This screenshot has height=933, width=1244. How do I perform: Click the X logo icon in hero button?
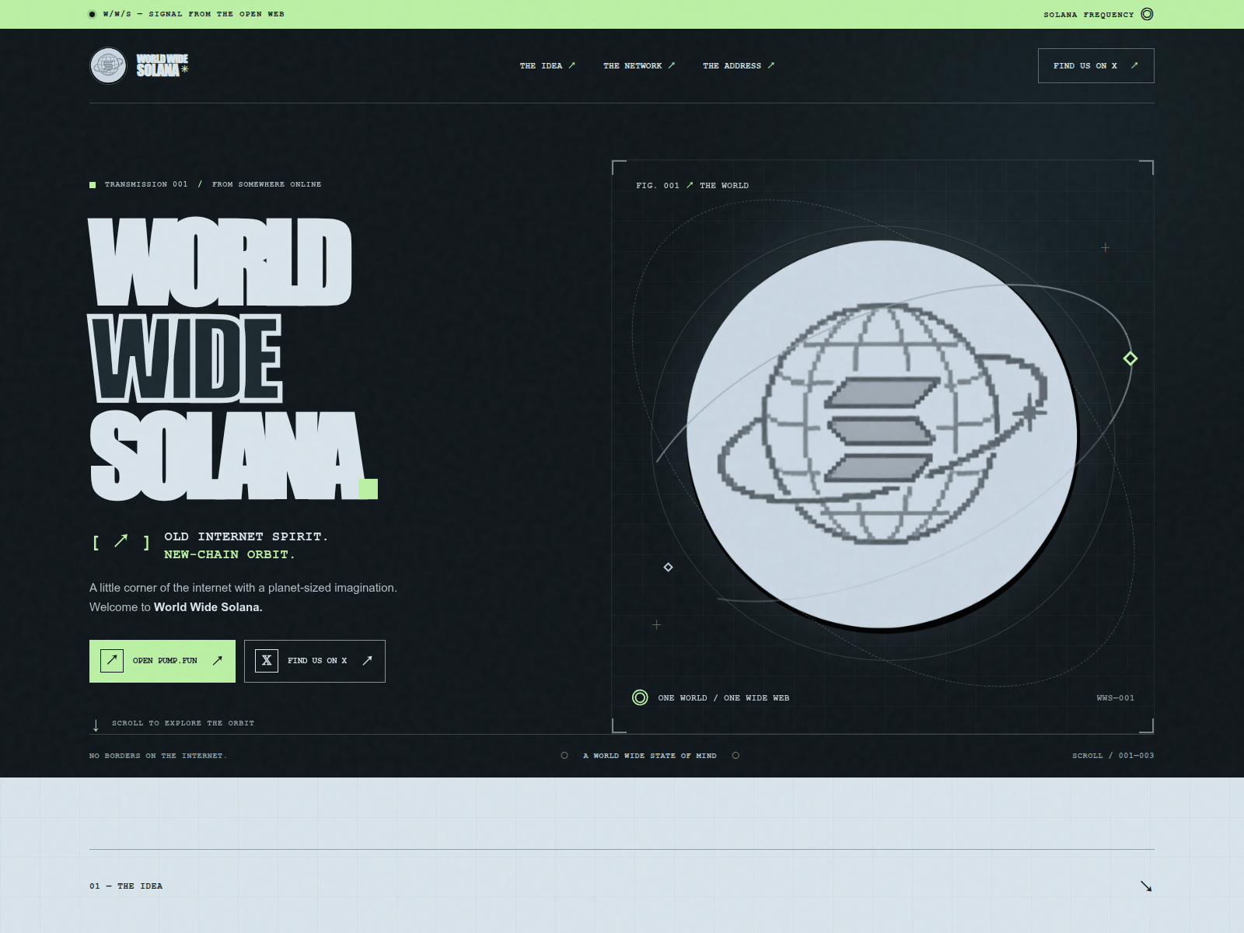pos(267,661)
